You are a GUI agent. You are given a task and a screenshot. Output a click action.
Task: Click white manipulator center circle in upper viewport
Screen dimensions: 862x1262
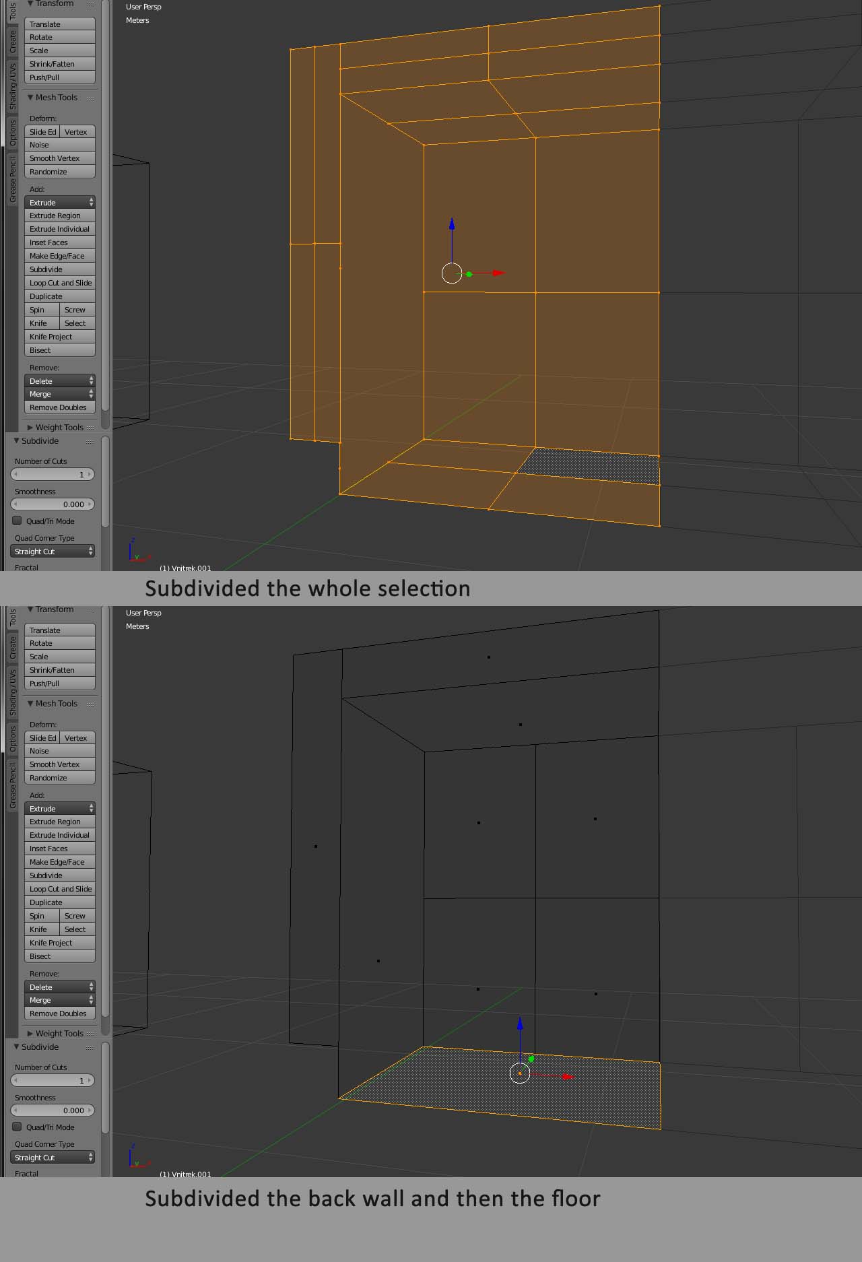coord(452,273)
